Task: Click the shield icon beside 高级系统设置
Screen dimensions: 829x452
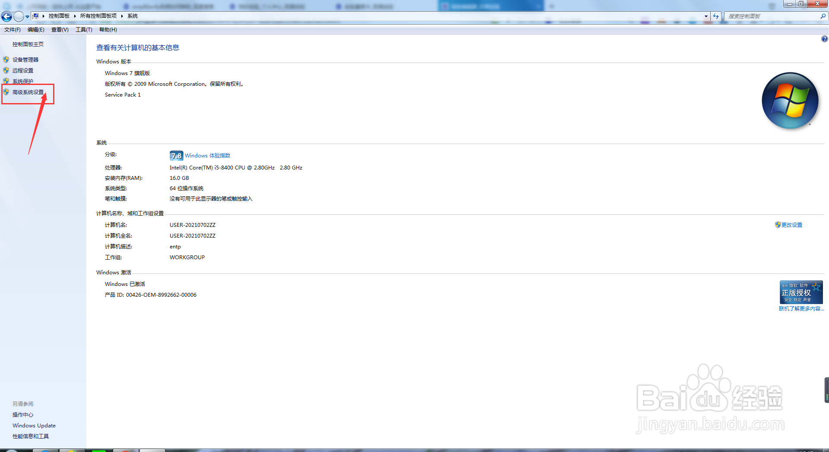Action: (6, 92)
